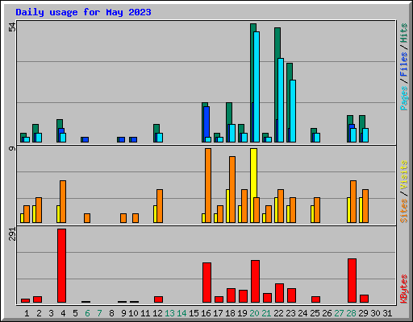The image size is (413, 322).
Task: Click the 'Hits' legend label
Action: point(404,33)
